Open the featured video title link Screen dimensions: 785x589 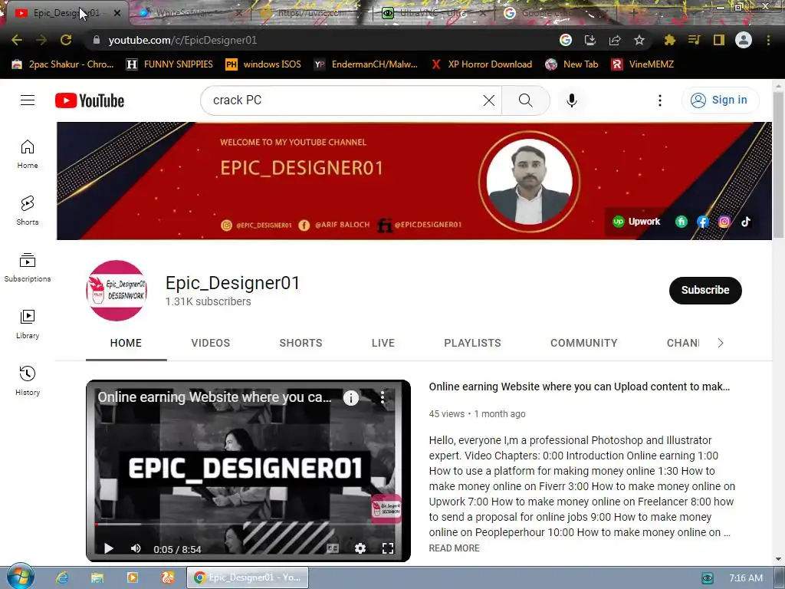[580, 387]
